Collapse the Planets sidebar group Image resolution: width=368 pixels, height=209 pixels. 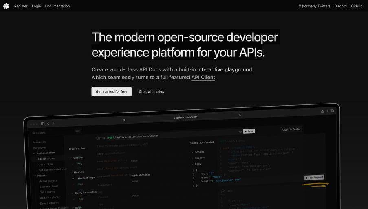click(x=34, y=176)
